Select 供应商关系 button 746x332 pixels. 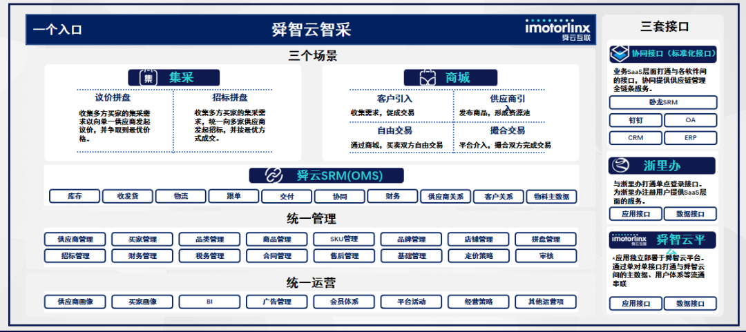coord(446,197)
